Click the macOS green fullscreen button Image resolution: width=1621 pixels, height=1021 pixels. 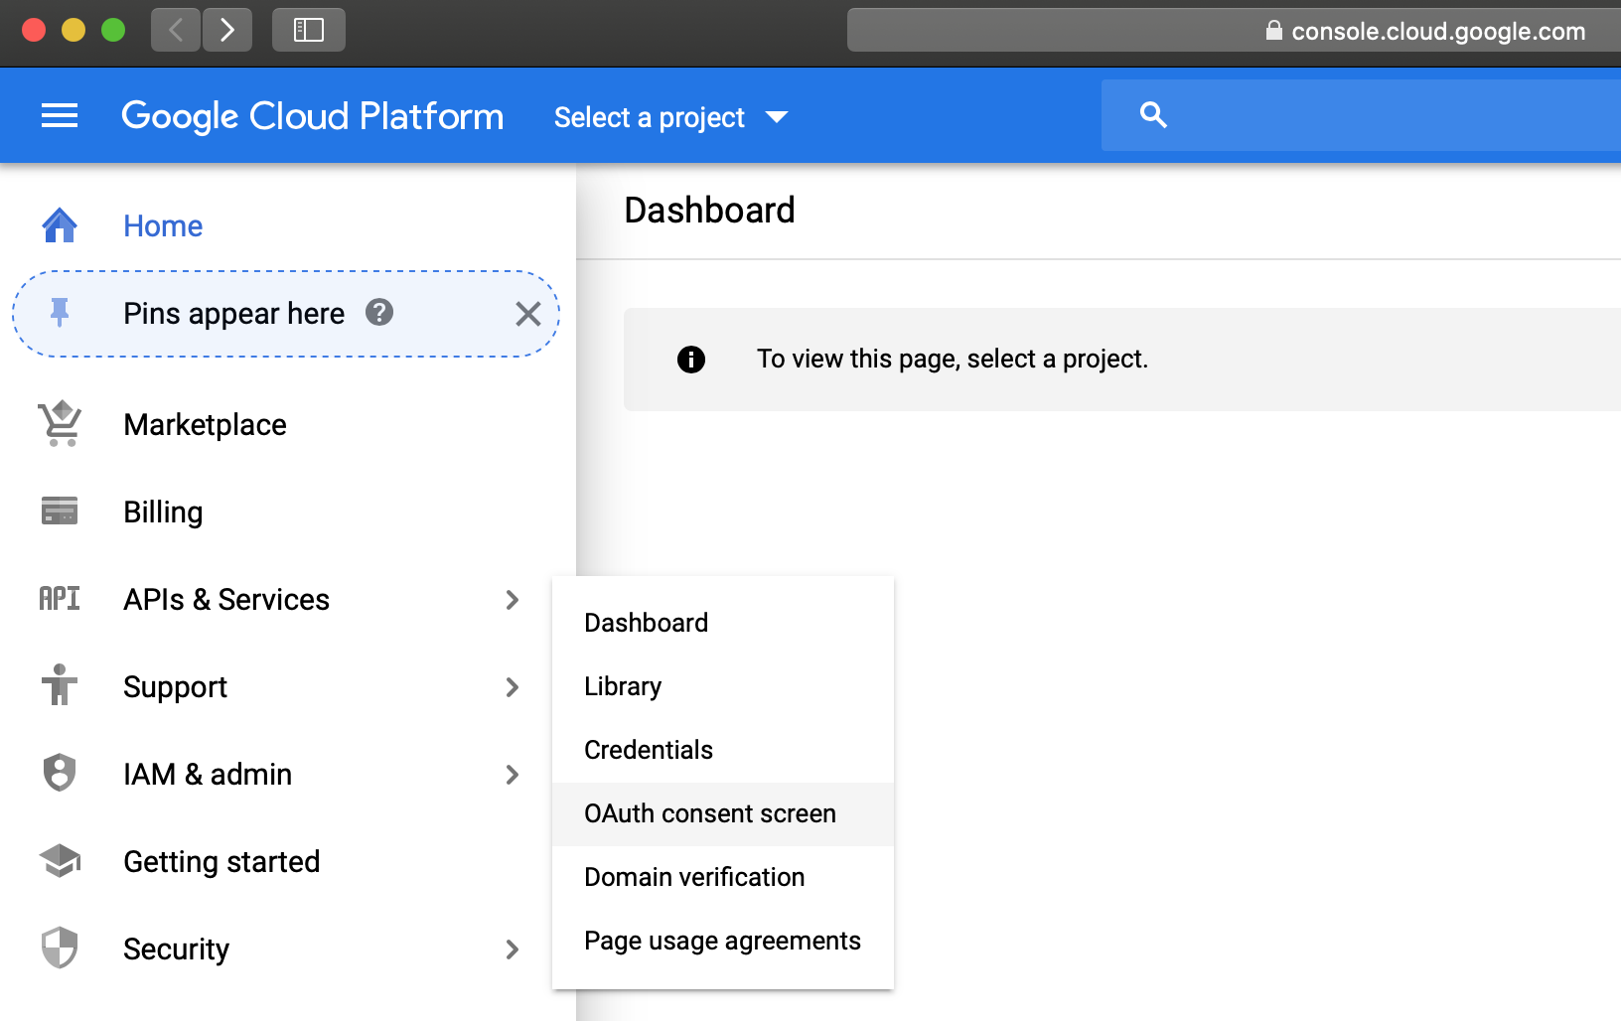[x=113, y=30]
